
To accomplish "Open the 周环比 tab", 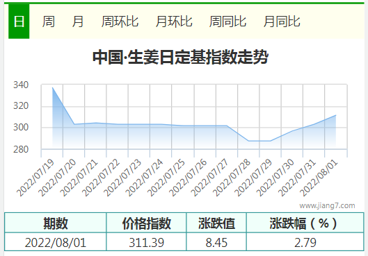I will click(120, 22).
